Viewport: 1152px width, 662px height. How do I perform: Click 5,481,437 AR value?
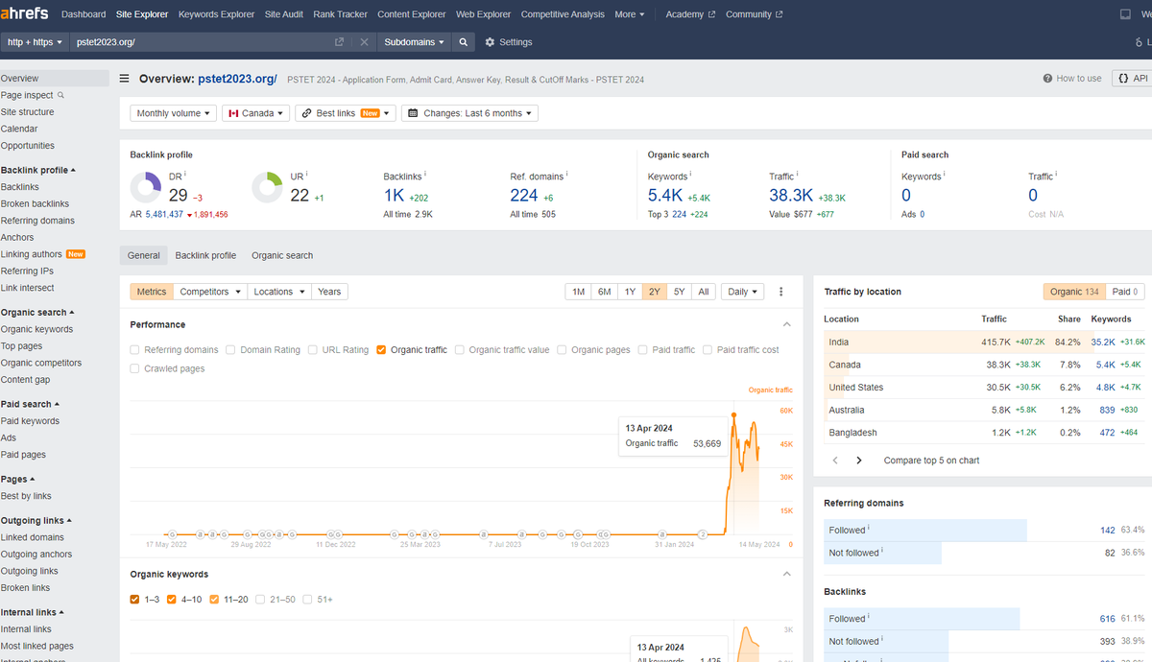pos(163,214)
